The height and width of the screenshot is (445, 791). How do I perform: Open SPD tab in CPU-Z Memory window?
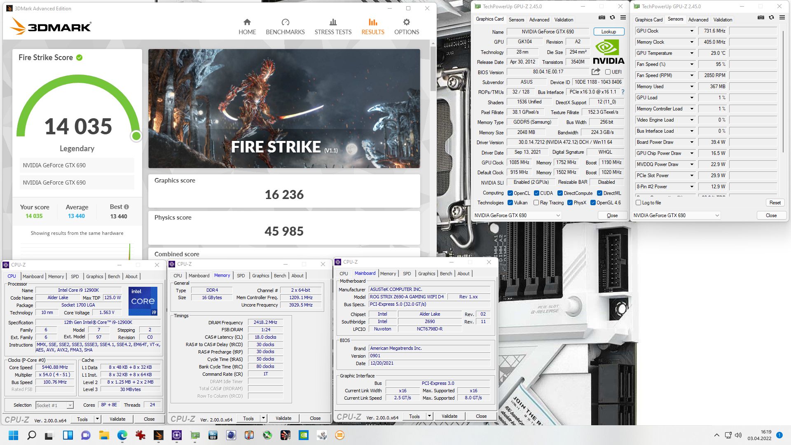(x=241, y=276)
